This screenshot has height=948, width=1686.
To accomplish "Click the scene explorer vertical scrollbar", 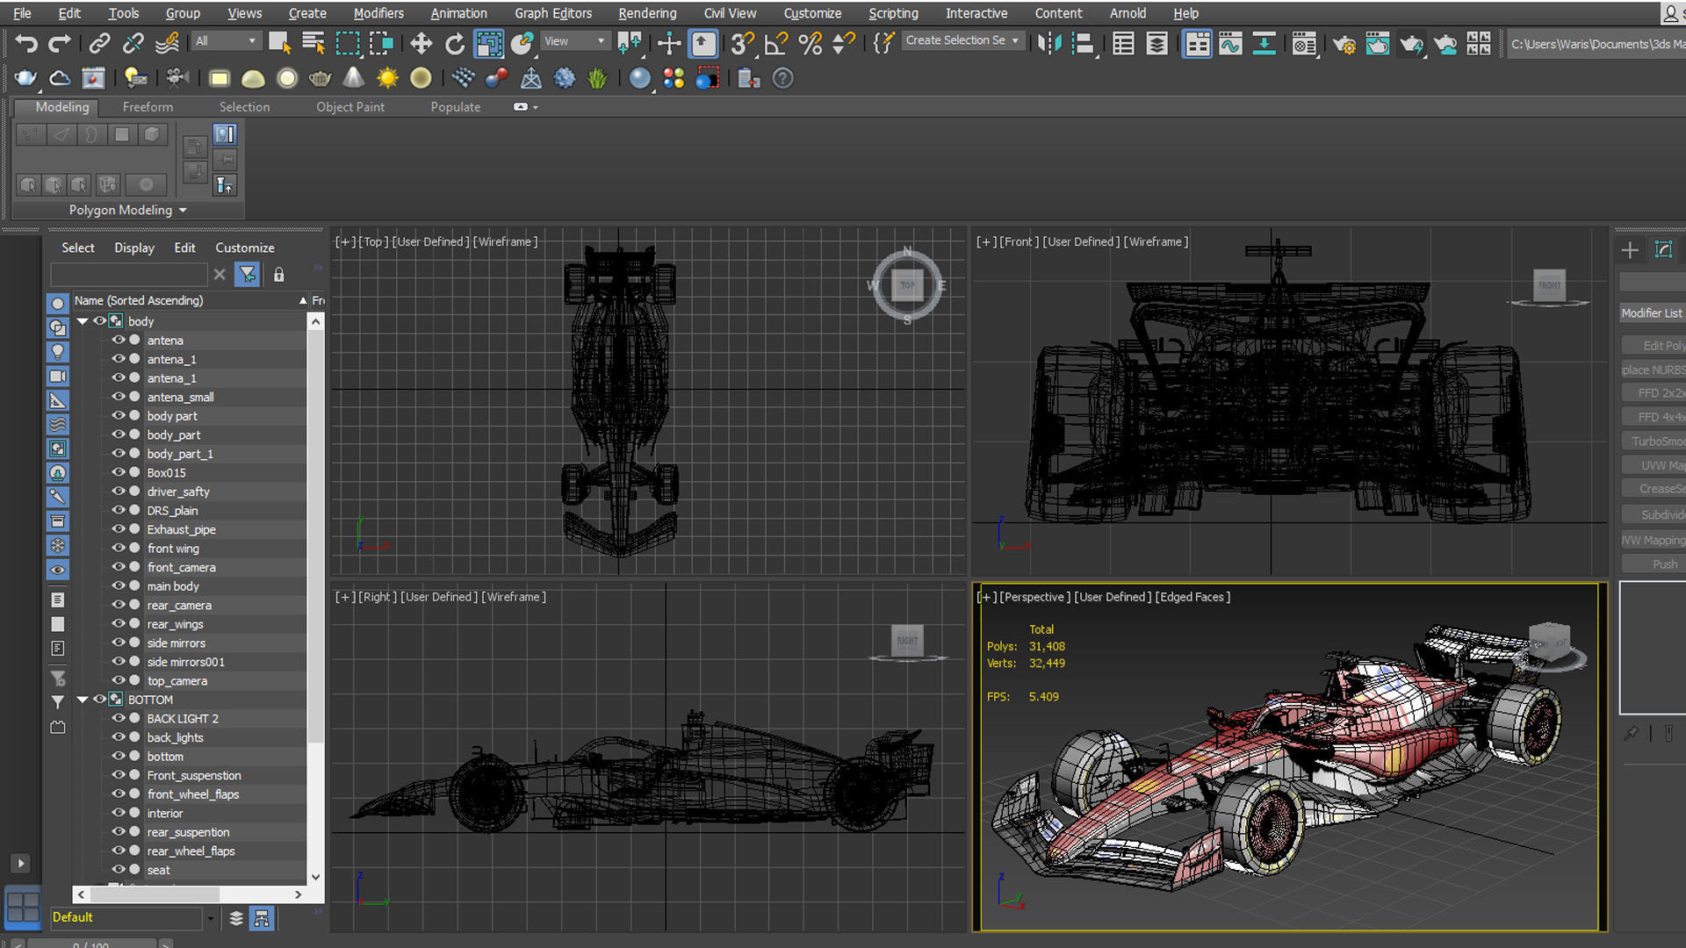I will click(x=315, y=535).
